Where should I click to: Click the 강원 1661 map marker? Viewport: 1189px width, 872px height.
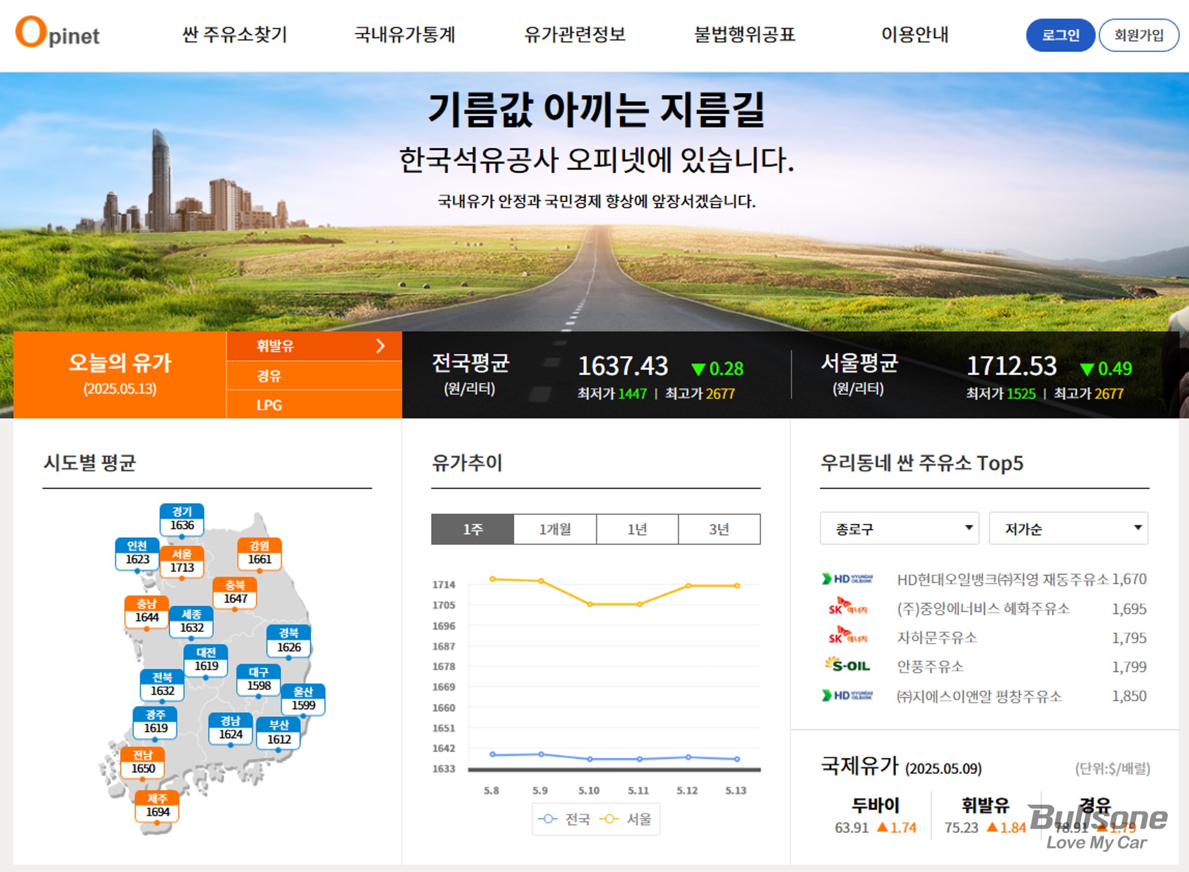point(259,553)
